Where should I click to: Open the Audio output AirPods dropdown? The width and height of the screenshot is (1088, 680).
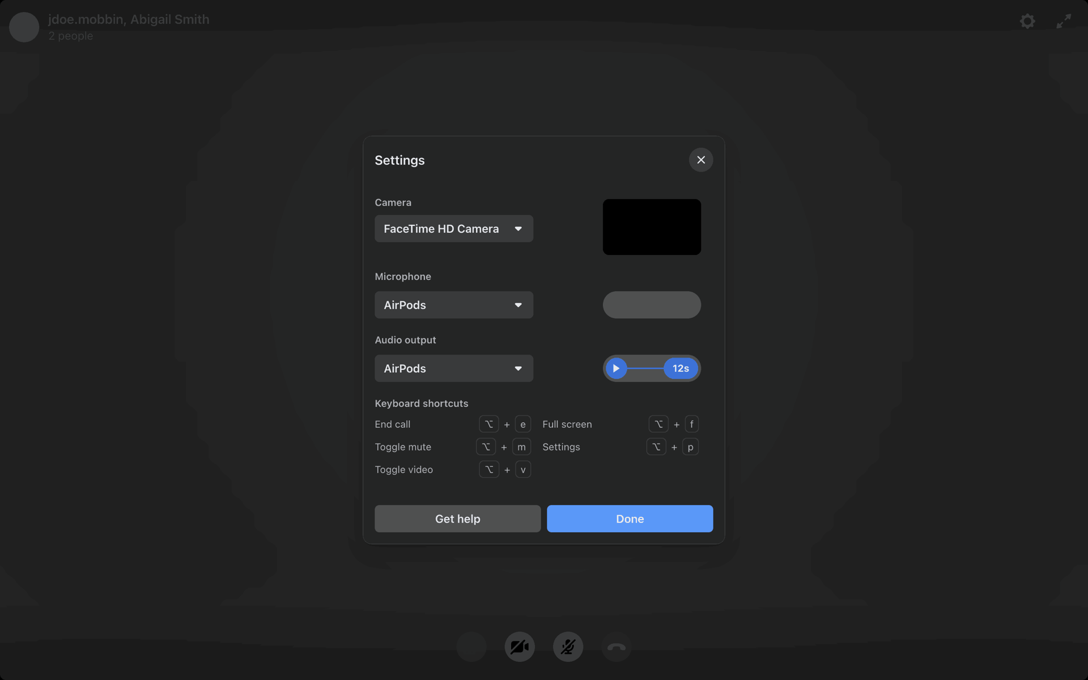pos(454,368)
